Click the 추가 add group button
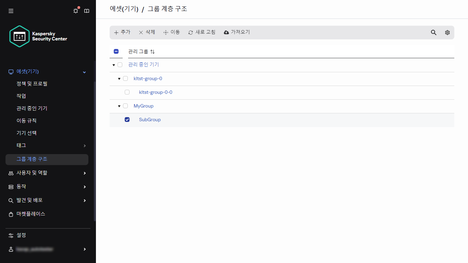 [122, 32]
